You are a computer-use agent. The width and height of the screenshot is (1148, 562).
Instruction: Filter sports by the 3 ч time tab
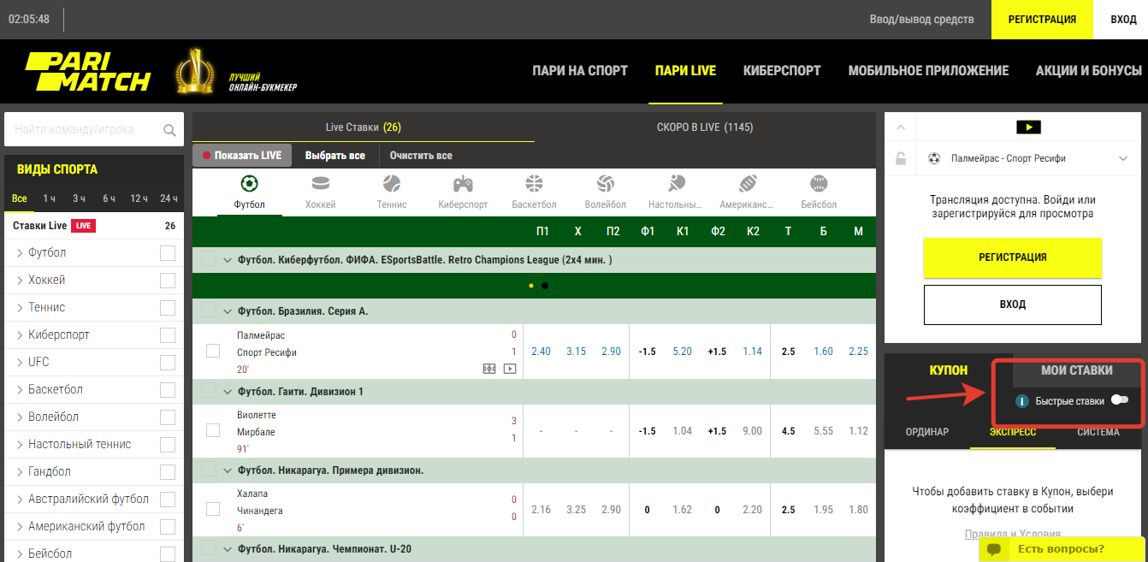tap(79, 198)
